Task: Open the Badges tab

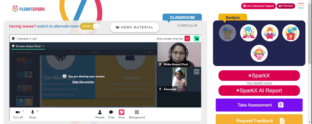Action: [233, 17]
